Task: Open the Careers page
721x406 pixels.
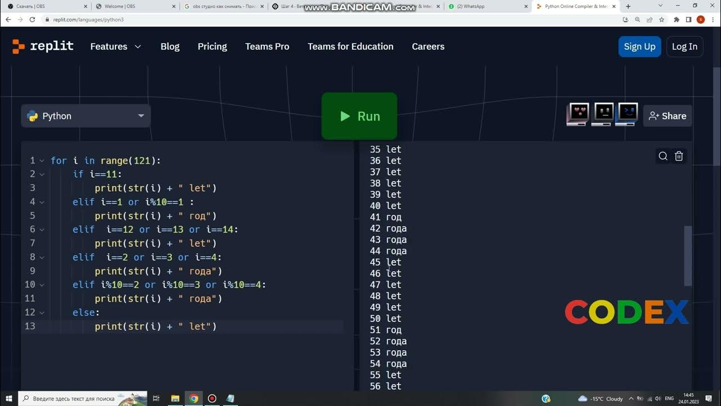Action: [x=428, y=46]
